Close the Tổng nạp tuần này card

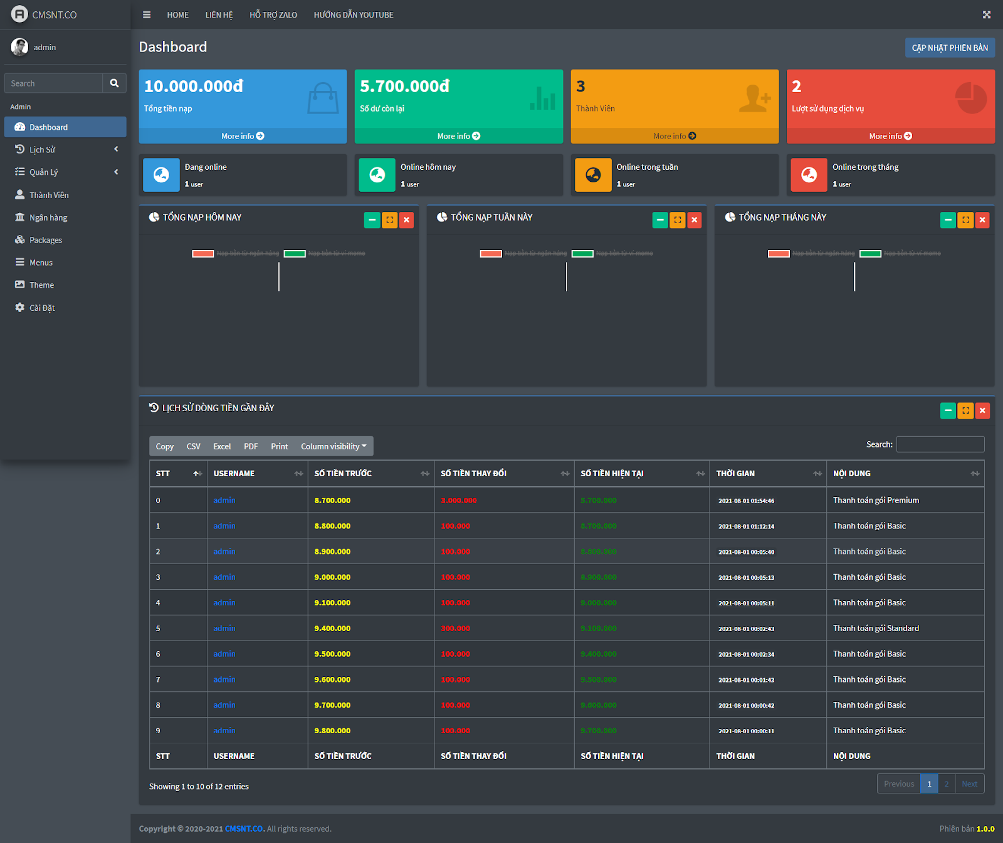[x=695, y=220]
